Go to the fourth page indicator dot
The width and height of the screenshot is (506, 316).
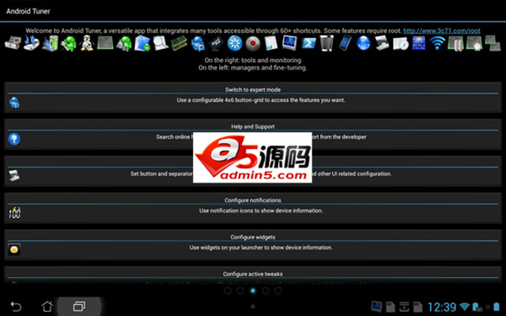pyautogui.click(x=266, y=291)
